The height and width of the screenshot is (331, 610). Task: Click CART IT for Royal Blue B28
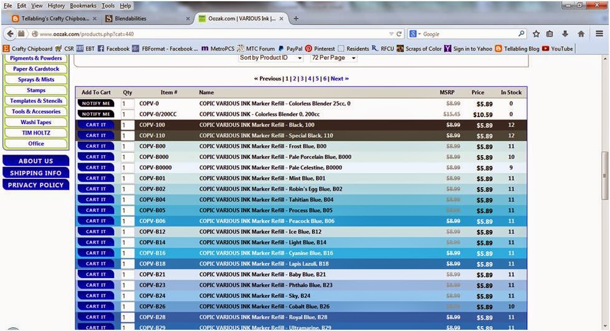[x=96, y=317]
